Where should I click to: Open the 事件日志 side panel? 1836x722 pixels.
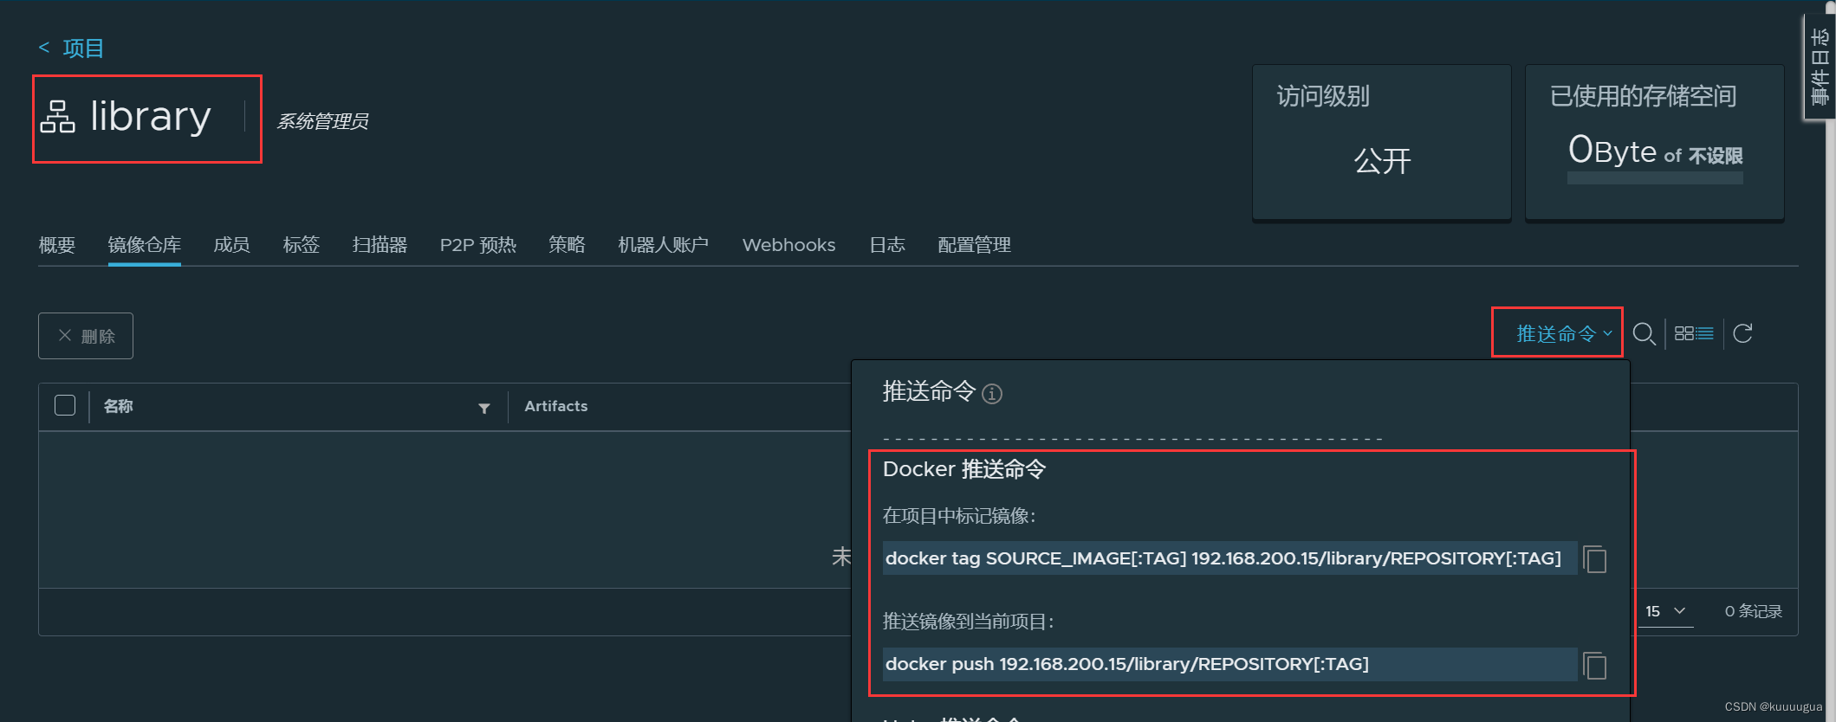coord(1820,67)
